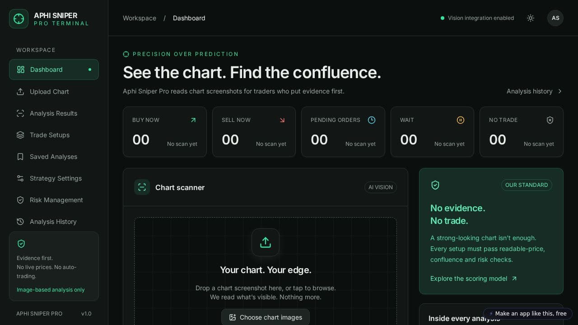Open the Analysis history link

pyautogui.click(x=535, y=91)
